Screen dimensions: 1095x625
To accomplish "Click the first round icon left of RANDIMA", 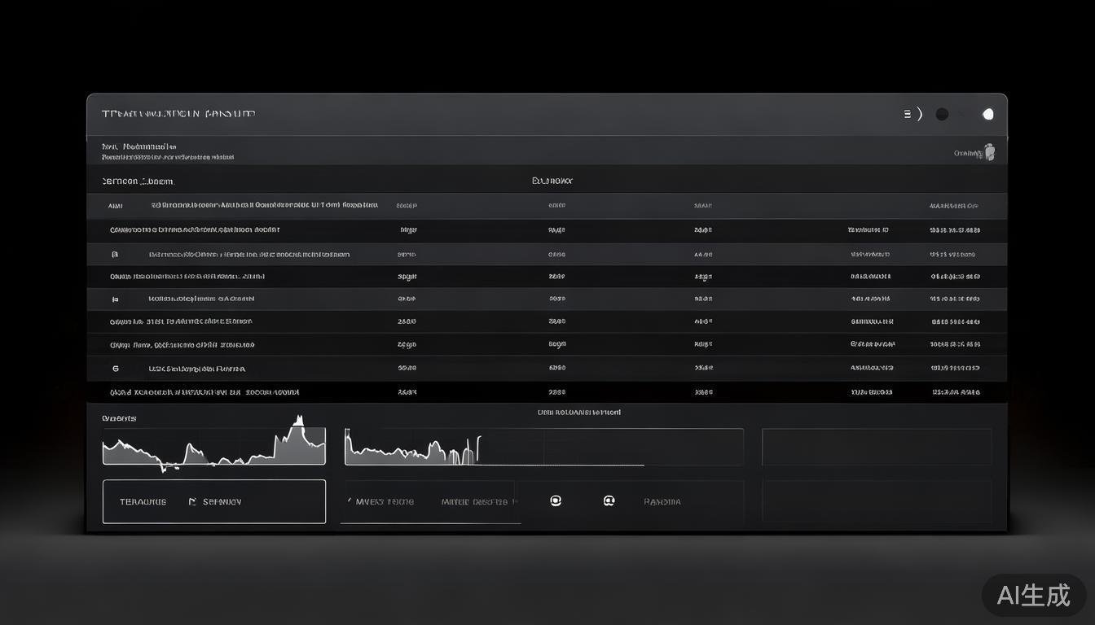I will tap(556, 501).
